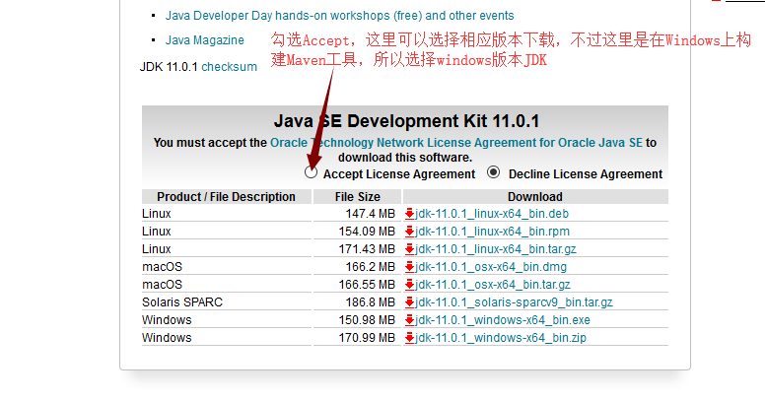The image size is (765, 401).
Task: Download jdk-11.0.1_windows-x64_bin.zip archive
Action: click(501, 338)
